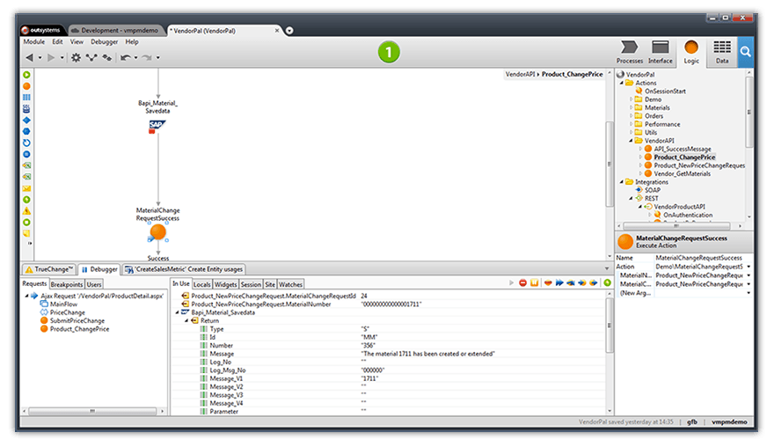This screenshot has width=774, height=447.
Task: Open the TrueChange tab
Action: (x=48, y=269)
